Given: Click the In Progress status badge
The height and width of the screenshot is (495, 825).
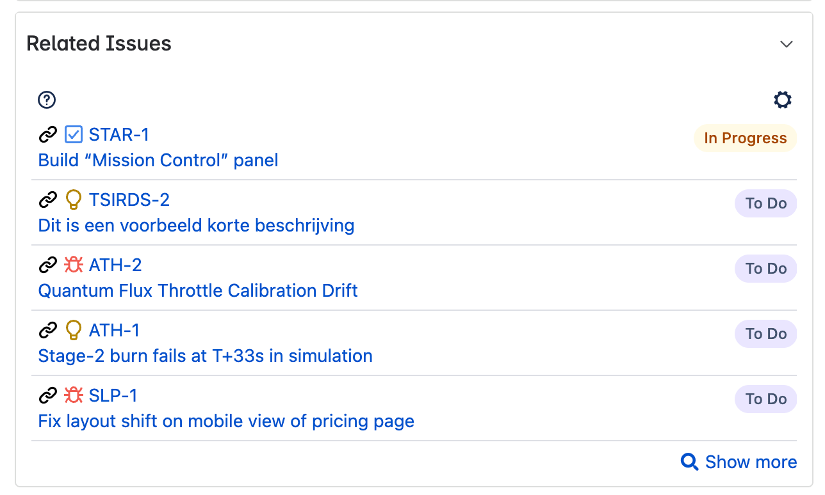Looking at the screenshot, I should [x=745, y=138].
